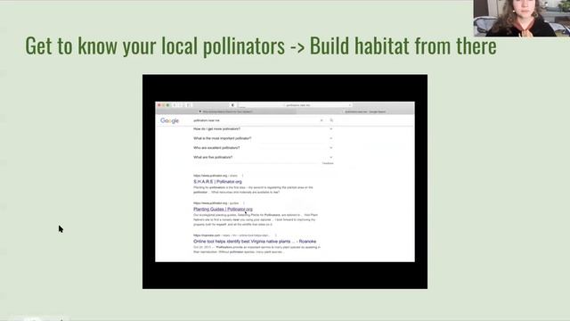
Task: Click the search magnifier icon beside query
Action: tap(331, 120)
